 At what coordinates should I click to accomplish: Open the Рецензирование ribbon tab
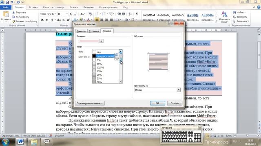pos(108,7)
